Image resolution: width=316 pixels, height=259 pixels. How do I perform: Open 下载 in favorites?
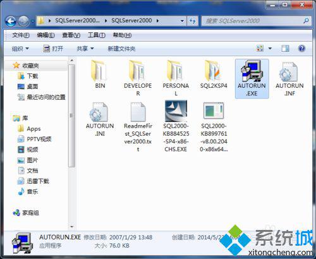(28, 76)
